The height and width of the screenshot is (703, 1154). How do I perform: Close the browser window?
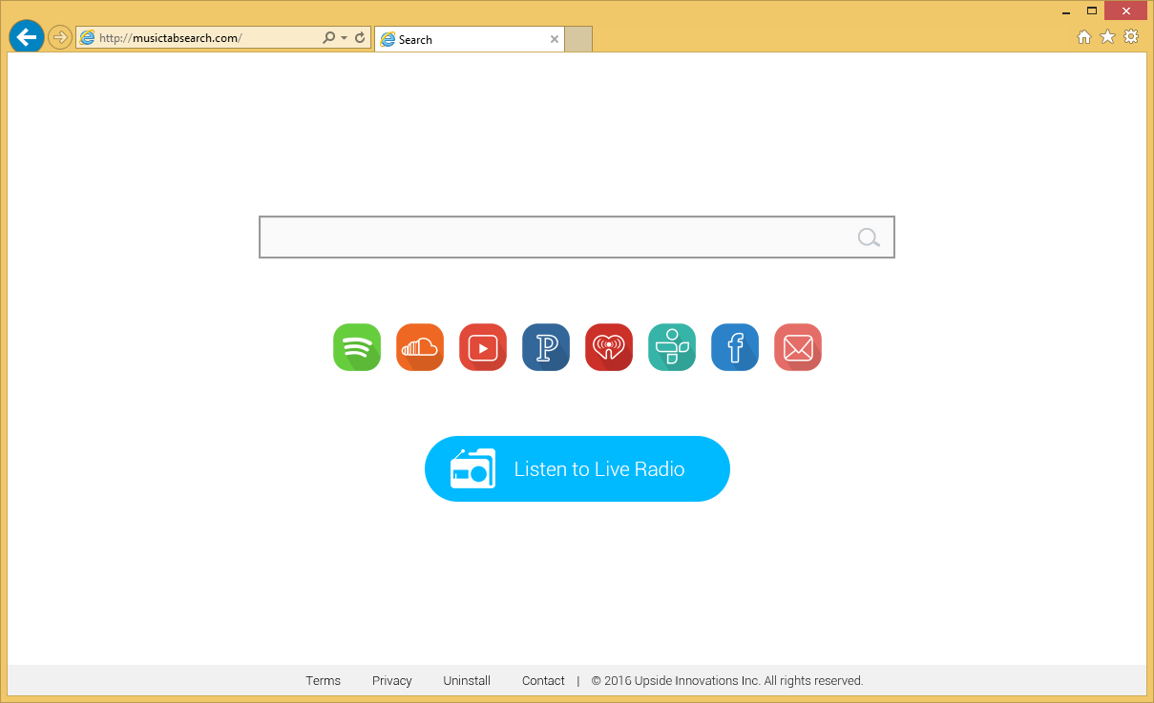pos(1126,10)
